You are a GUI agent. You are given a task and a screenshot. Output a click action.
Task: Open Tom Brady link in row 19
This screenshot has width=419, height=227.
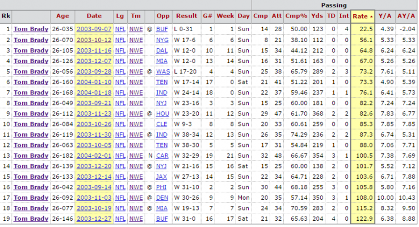click(31, 218)
